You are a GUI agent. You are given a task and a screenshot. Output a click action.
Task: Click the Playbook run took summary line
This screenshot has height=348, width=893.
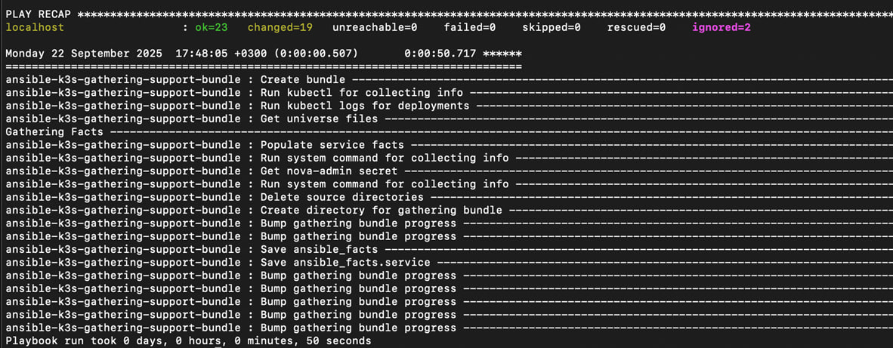(x=188, y=340)
